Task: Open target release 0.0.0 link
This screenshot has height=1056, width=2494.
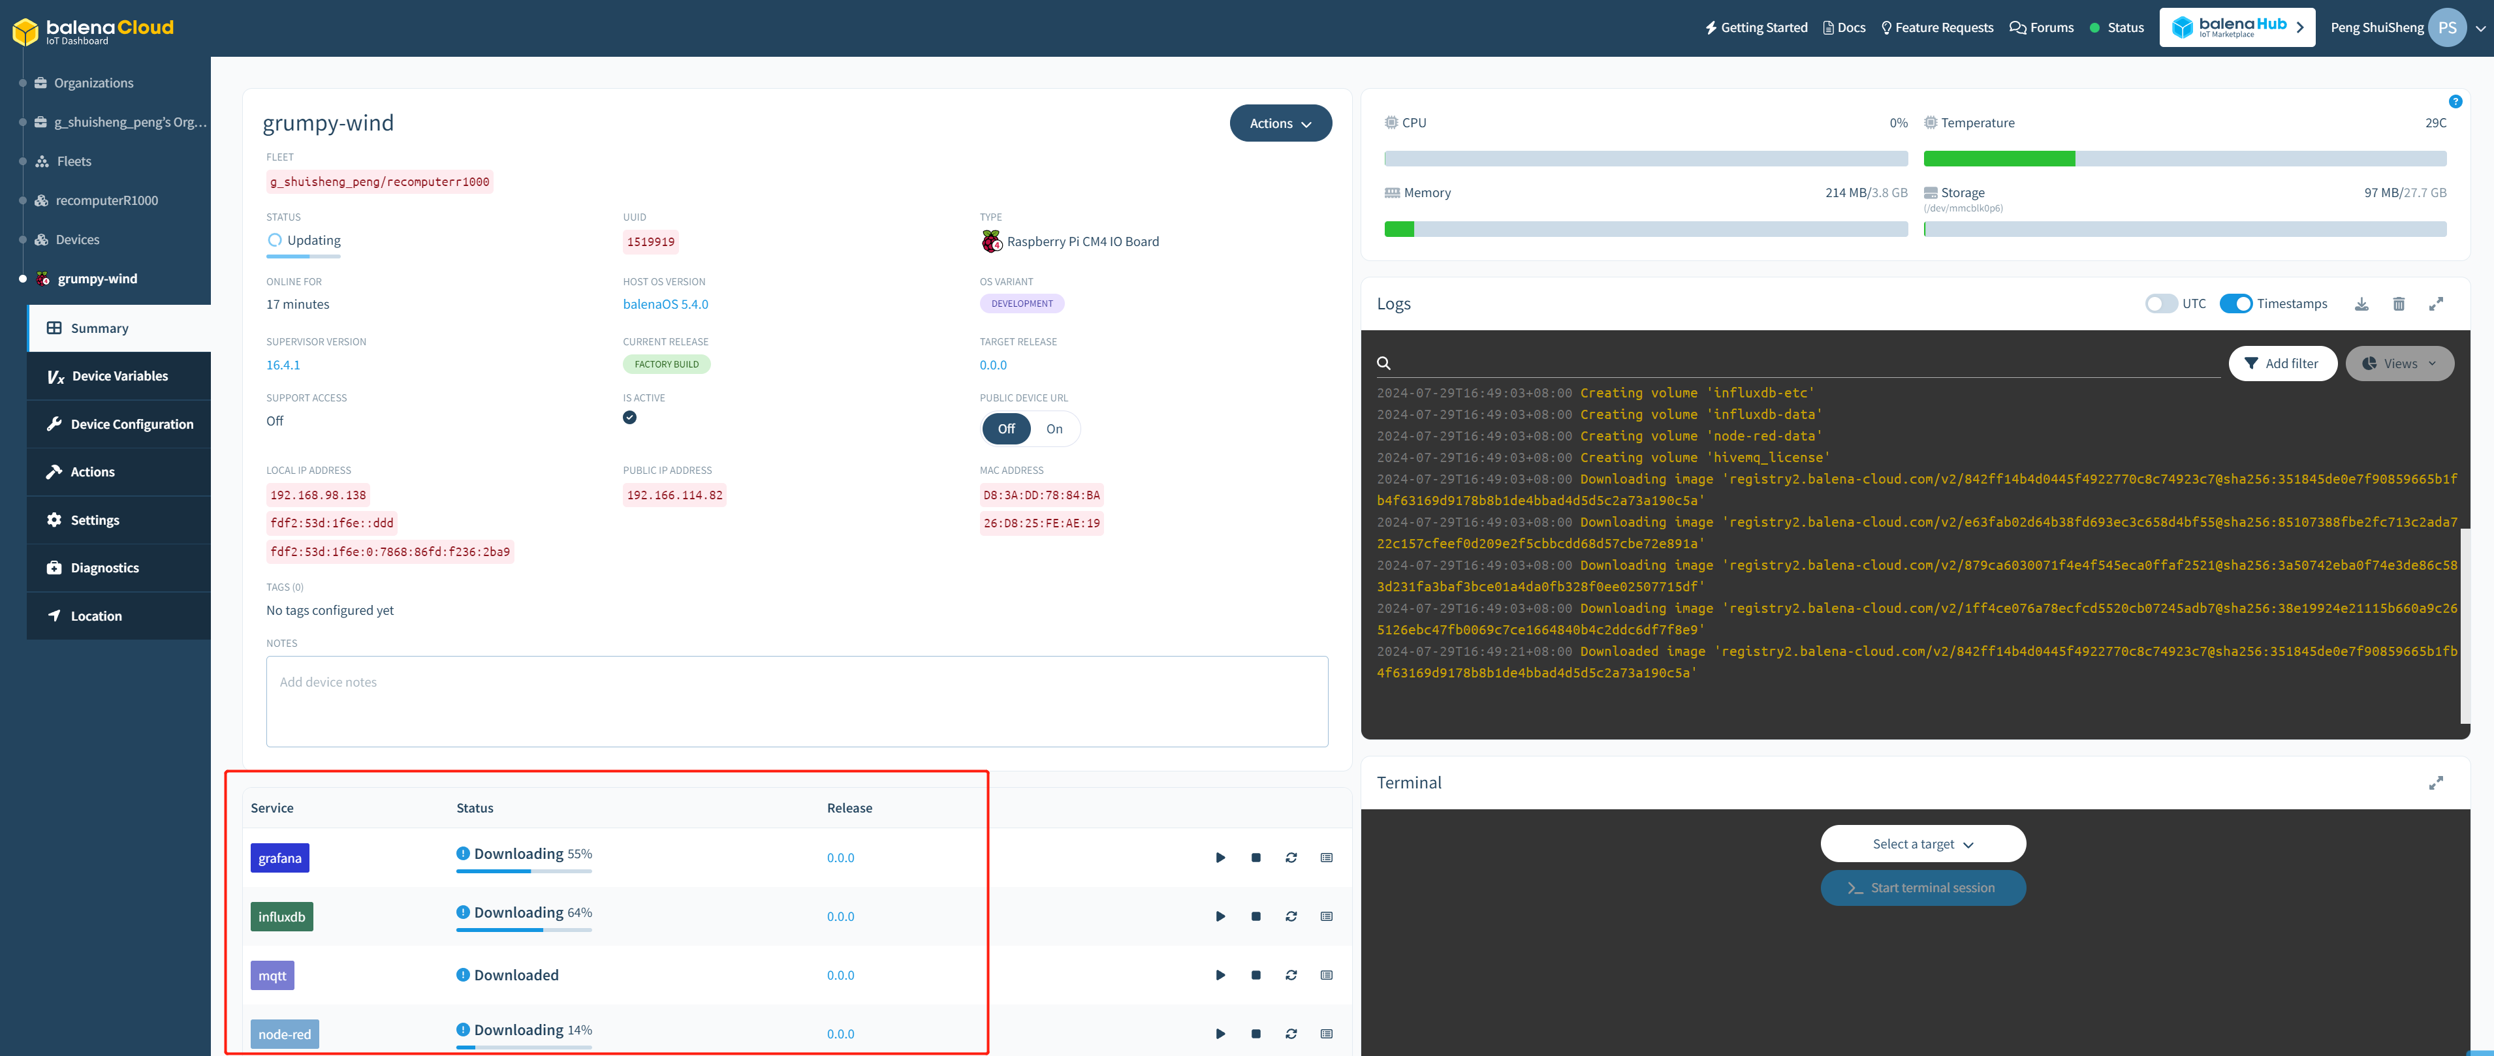Action: click(992, 365)
